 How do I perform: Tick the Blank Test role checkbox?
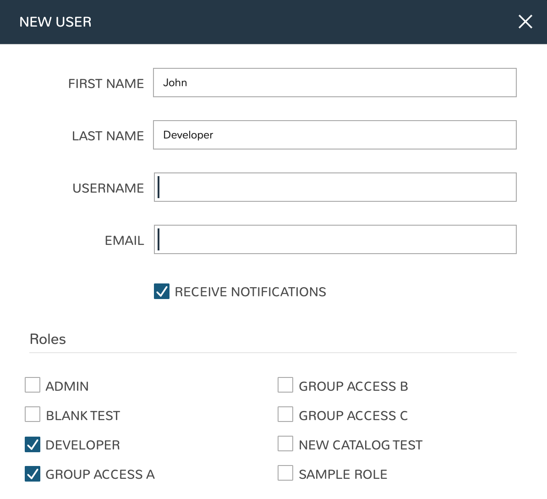[x=33, y=415]
